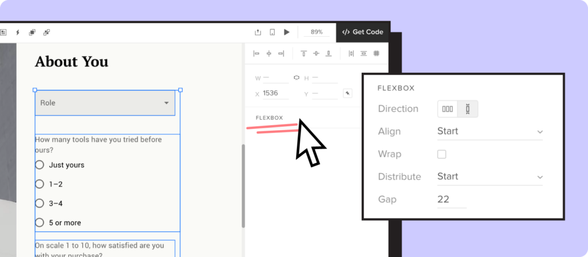
Task: Click the Gap value field
Action: tap(451, 200)
